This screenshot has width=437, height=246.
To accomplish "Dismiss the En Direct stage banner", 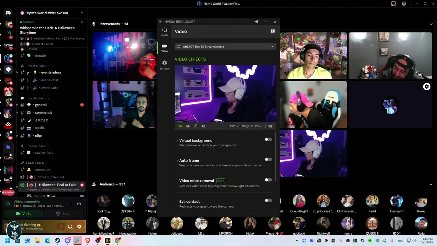I will 82,22.
